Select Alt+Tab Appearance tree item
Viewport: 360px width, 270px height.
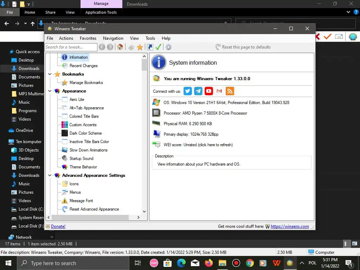86,108
